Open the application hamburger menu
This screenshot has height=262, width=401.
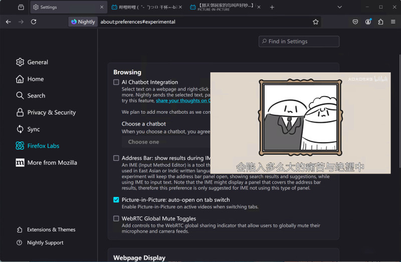pos(393,22)
